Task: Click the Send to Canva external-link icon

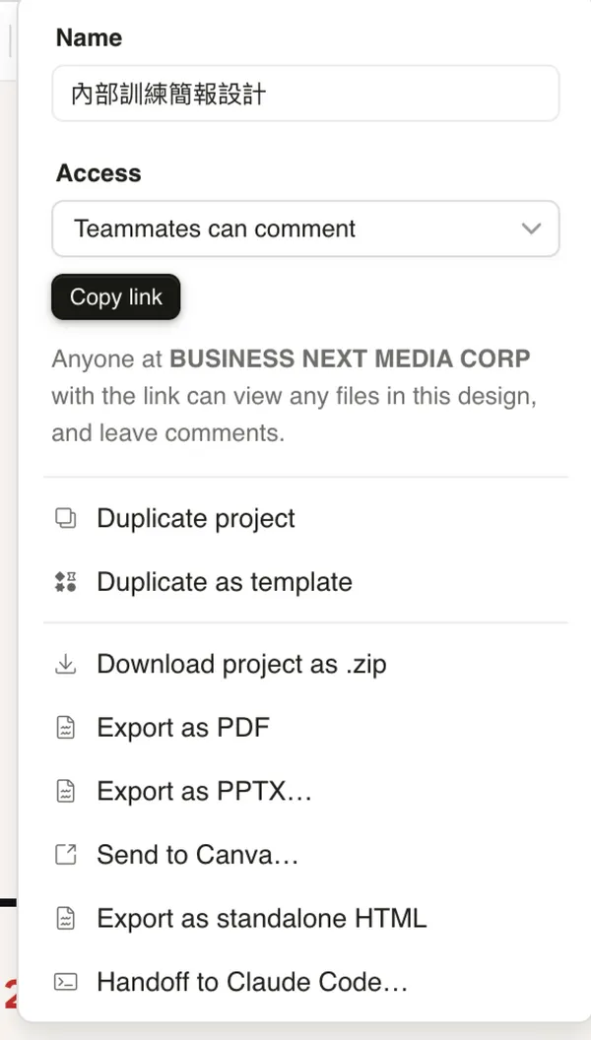Action: 65,855
